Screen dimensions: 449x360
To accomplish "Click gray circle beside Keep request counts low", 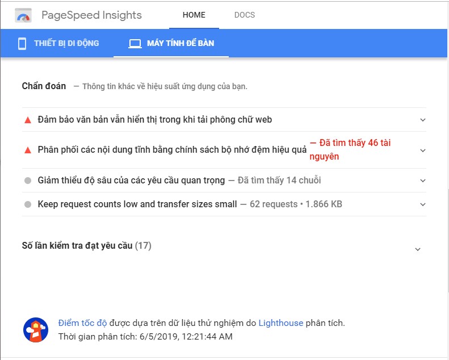I will (x=28, y=204).
